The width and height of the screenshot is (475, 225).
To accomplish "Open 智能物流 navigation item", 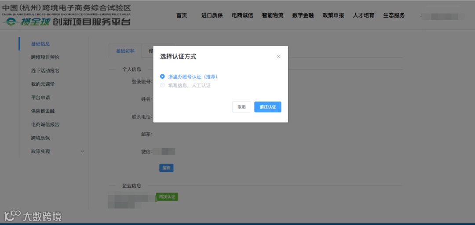I will coord(273,15).
